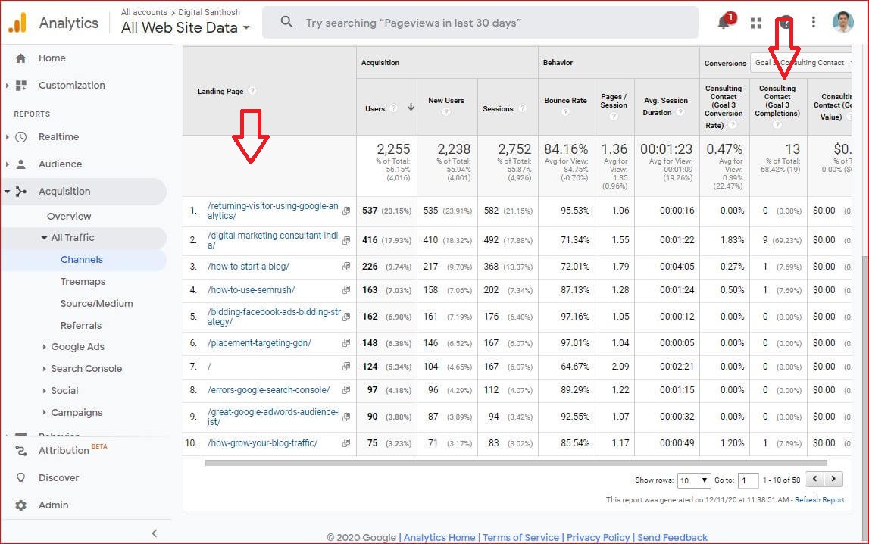869x544 pixels.
Task: Open the user account avatar
Action: point(842,22)
